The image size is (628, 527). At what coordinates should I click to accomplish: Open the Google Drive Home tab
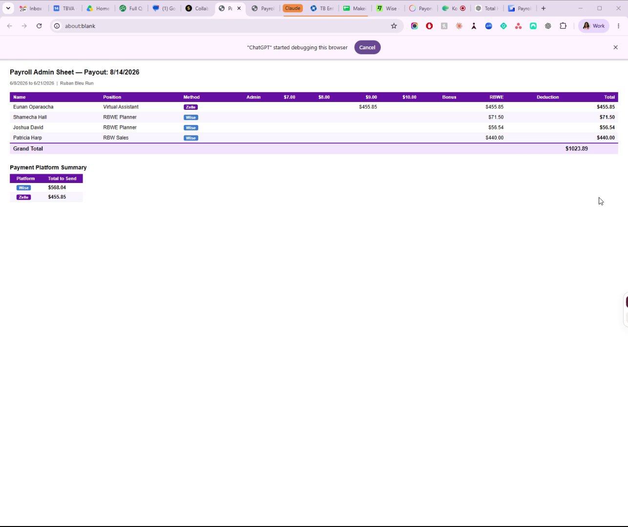click(x=98, y=8)
